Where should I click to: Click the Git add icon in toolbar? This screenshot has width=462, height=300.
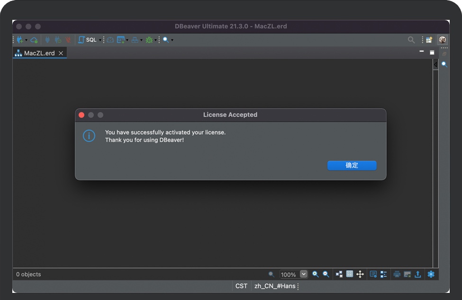[x=121, y=40]
